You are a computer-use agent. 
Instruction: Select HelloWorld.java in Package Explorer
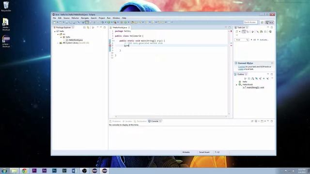[76, 40]
